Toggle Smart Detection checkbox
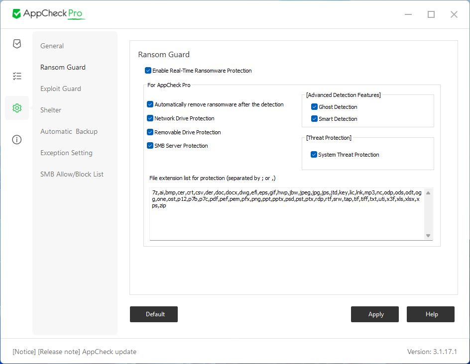 coord(314,119)
